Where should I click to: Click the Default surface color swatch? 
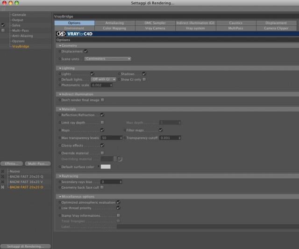coord(106,167)
